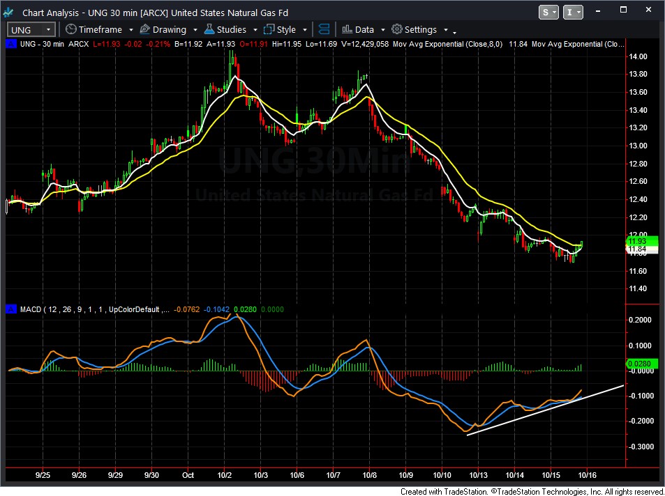Click the Style selection icon

tap(269, 29)
